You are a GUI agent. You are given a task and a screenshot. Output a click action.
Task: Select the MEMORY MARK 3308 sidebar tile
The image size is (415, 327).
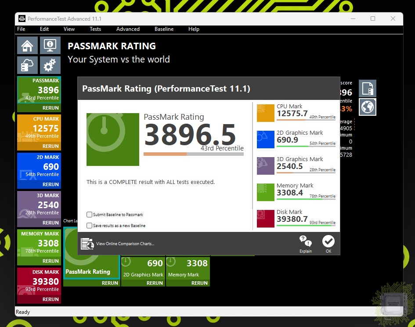[x=39, y=243]
